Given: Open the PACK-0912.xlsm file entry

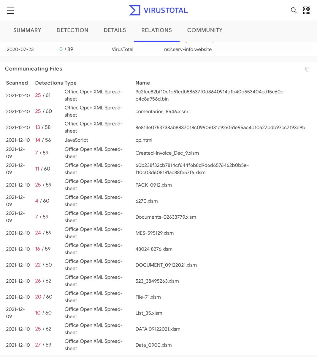Looking at the screenshot, I should [x=153, y=185].
